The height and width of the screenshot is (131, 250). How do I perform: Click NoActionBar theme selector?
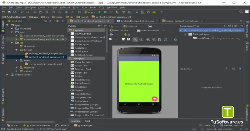coord(119,30)
